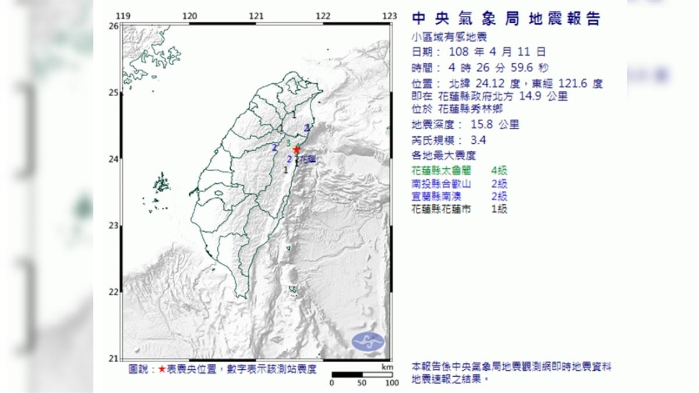Select the 花蓮 label on the map
The width and height of the screenshot is (699, 393).
point(309,159)
